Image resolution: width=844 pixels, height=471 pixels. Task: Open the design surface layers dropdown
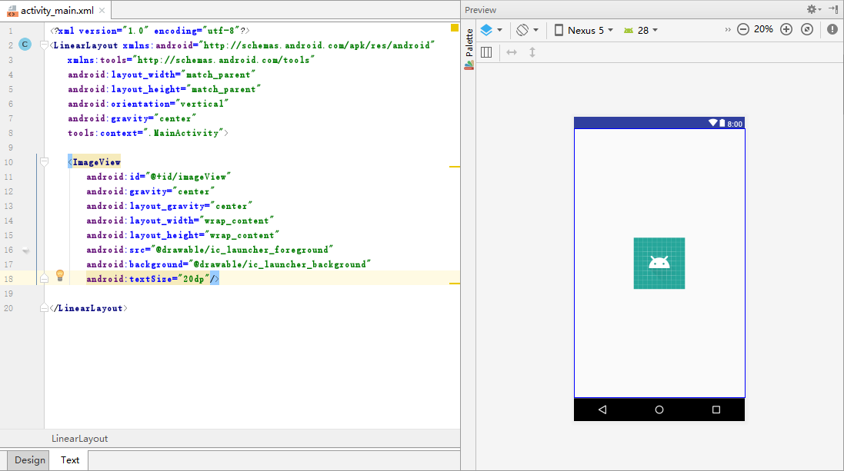click(491, 30)
